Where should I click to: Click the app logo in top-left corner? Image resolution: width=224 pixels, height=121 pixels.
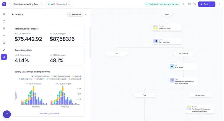(4, 4)
